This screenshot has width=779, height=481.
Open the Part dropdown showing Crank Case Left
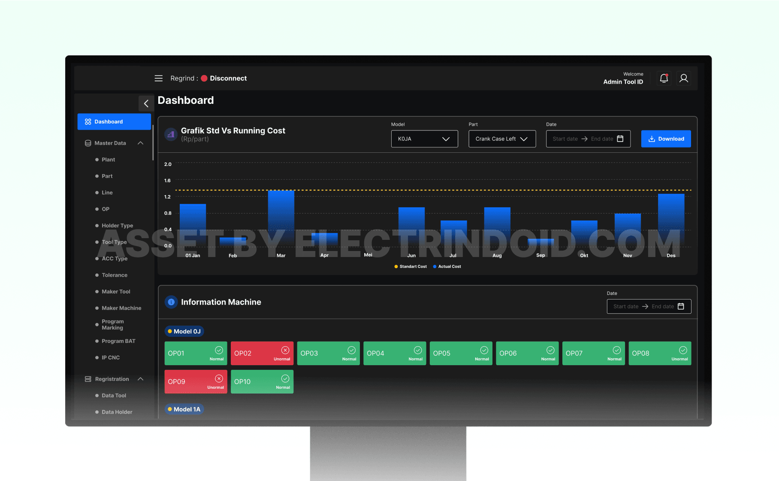(x=502, y=139)
